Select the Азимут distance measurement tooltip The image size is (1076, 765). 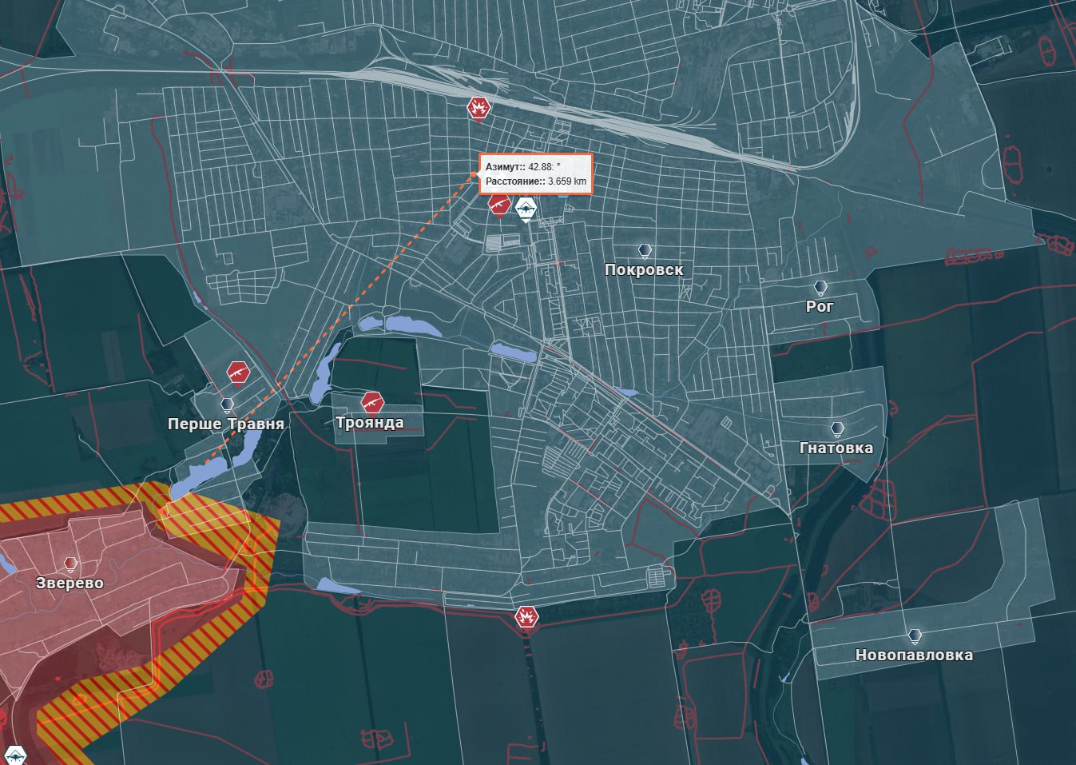(x=536, y=174)
